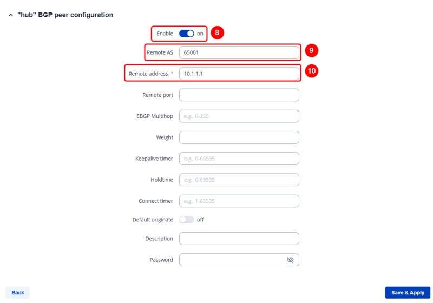This screenshot has height=303, width=433.
Task: Toggle the Enable switch off
Action: (x=186, y=34)
